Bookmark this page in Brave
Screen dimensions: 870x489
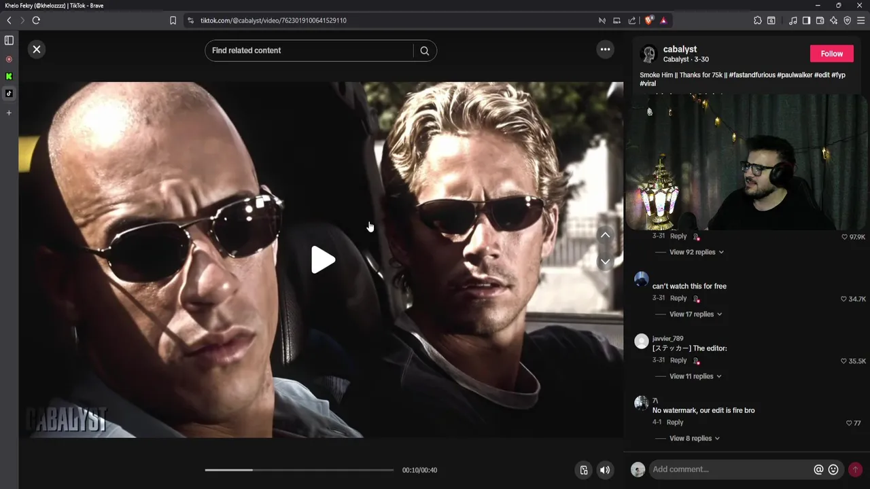coord(173,20)
